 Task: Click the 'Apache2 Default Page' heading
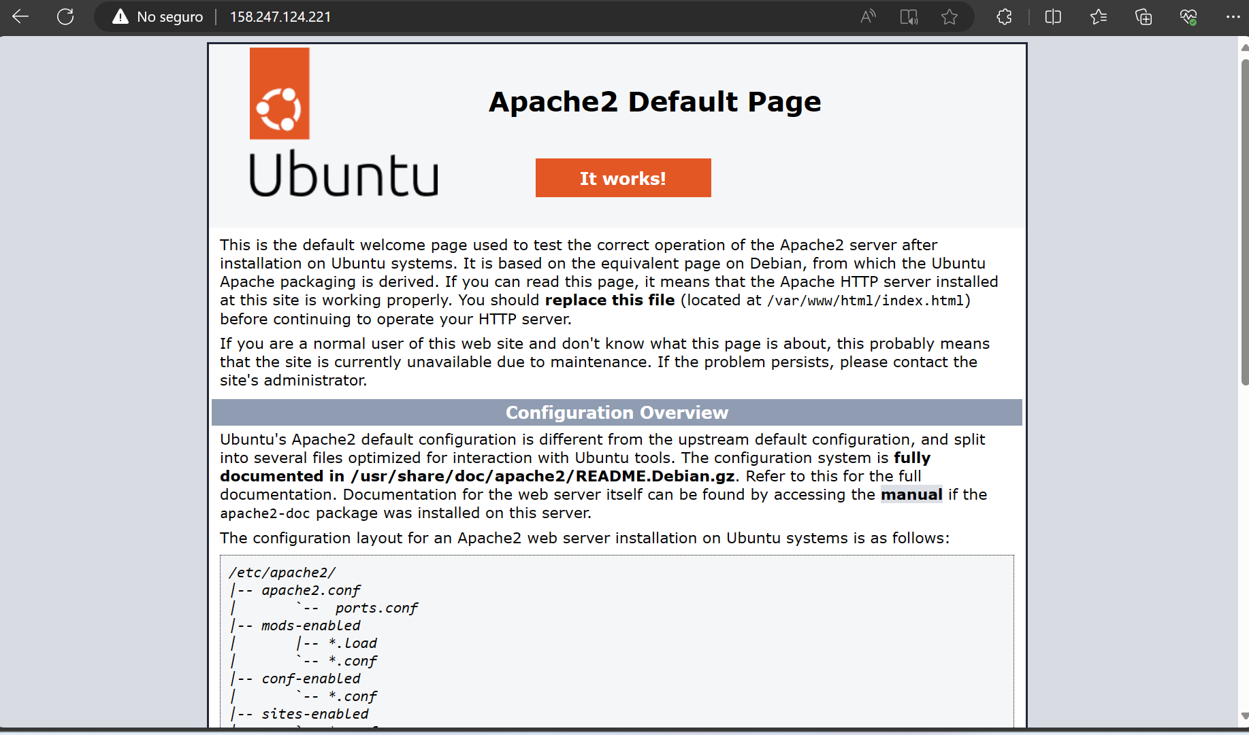point(655,102)
